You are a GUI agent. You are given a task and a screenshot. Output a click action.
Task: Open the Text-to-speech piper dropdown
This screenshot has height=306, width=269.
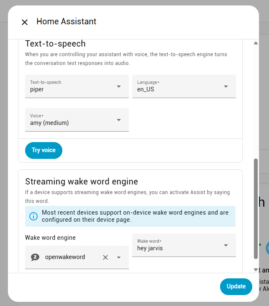click(77, 86)
